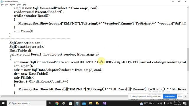Switch to Notepad taskbar icon

(77, 103)
